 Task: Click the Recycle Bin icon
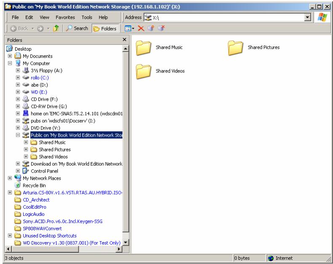pos(18,185)
